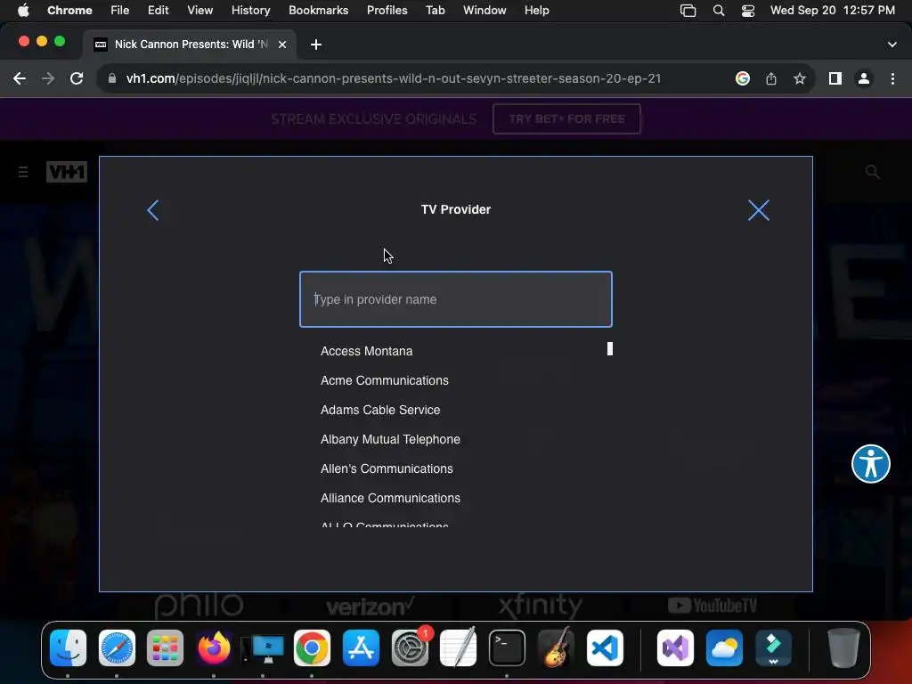Open Visual Studio from the dock
Image resolution: width=912 pixels, height=684 pixels.
(675, 648)
